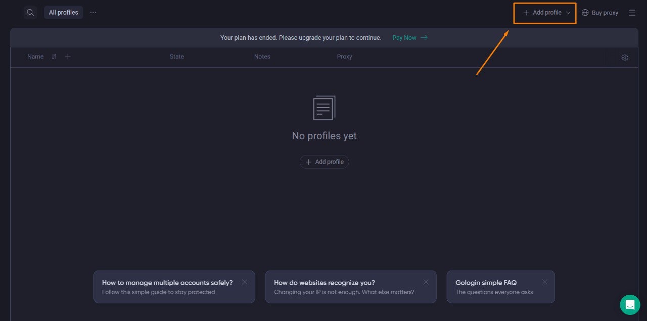This screenshot has width=647, height=321.
Task: Click the Pay Now link
Action: coord(403,37)
